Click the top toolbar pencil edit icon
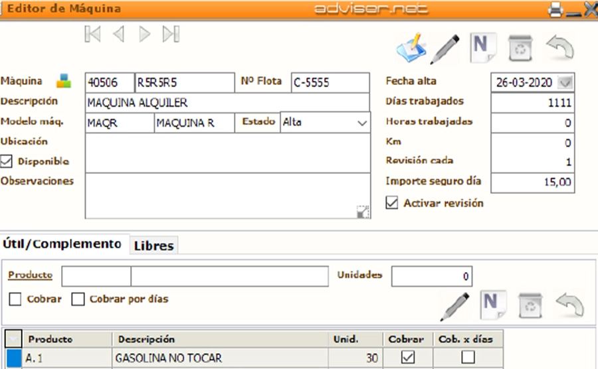598x369 pixels. coord(445,48)
